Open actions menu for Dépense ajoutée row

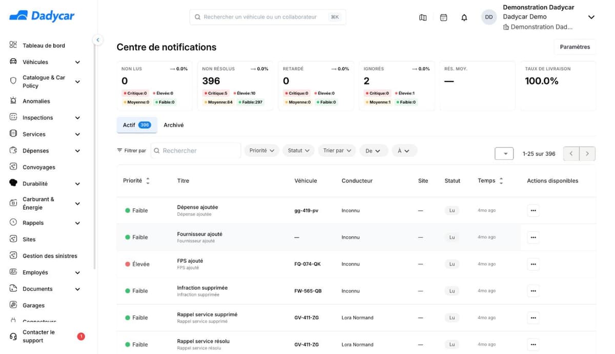533,210
